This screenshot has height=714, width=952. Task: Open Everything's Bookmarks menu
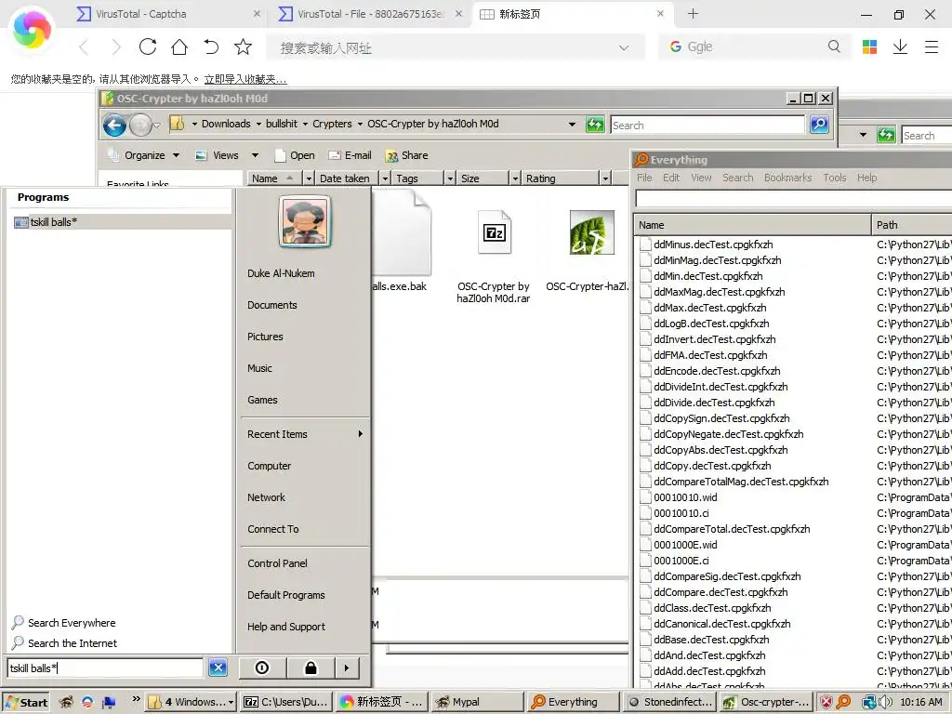(787, 178)
